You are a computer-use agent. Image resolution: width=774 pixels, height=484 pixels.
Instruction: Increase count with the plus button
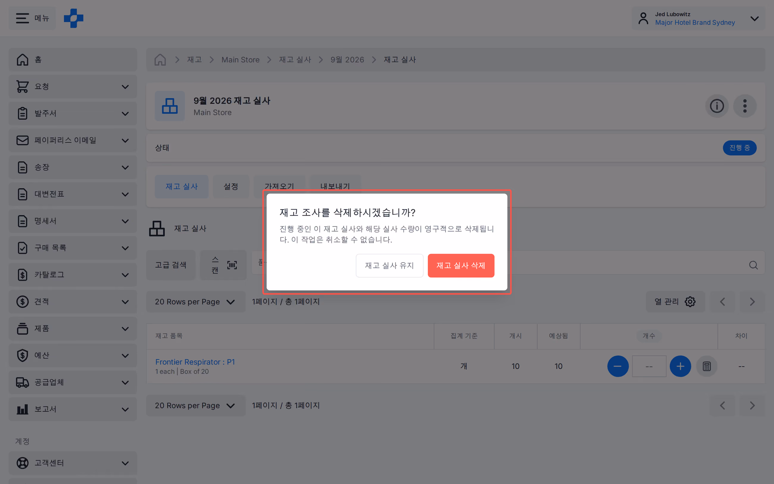[680, 366]
